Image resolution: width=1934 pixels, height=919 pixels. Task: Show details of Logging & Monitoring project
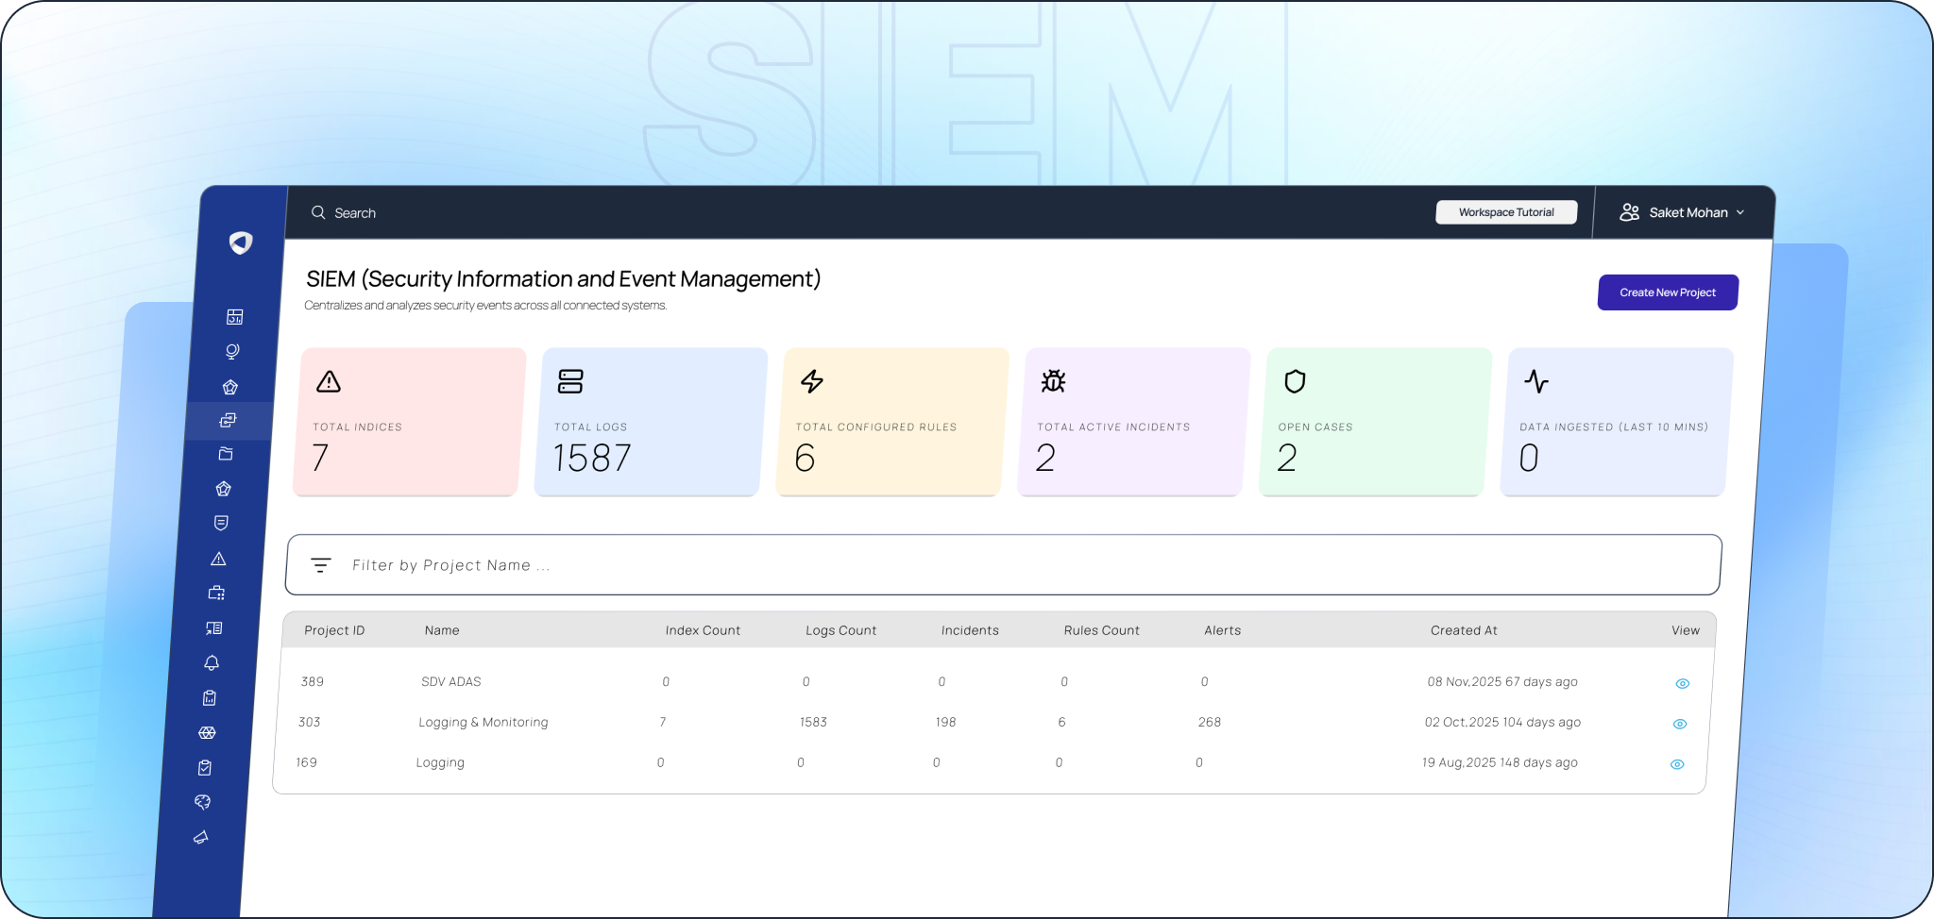point(1680,723)
